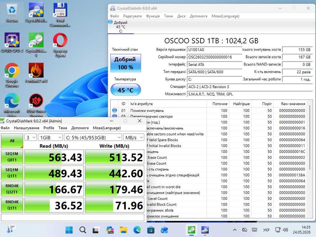Launch the CPUID CPU-Z desktop shortcut
The height and width of the screenshot is (237, 316).
click(x=12, y=43)
